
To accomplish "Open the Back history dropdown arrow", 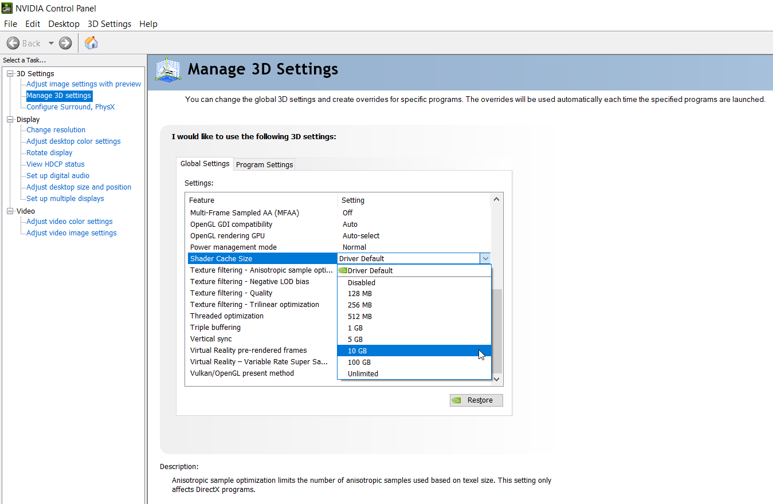I will click(x=51, y=43).
